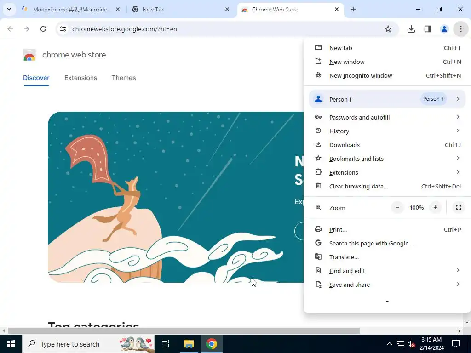The height and width of the screenshot is (353, 471).
Task: Open Downloads from the menu
Action: tap(387, 145)
